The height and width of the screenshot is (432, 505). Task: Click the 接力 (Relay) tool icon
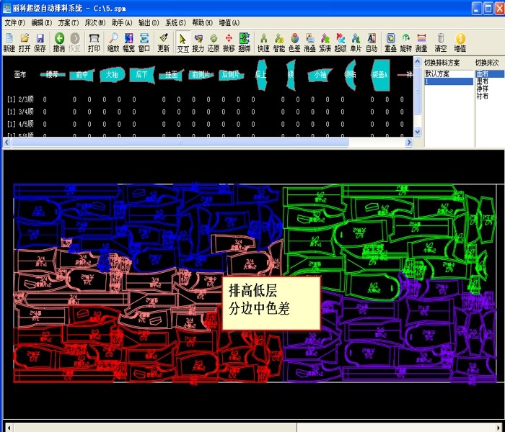[x=198, y=42]
